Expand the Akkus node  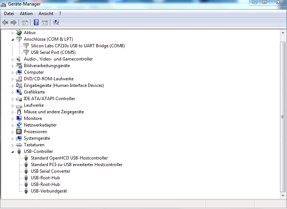pos(12,33)
